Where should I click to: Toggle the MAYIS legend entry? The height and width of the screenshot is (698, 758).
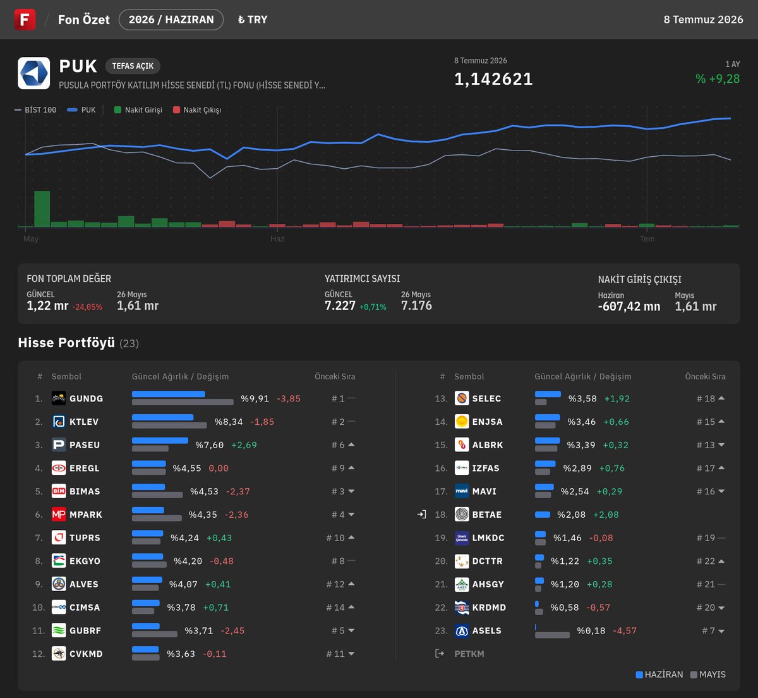(708, 675)
